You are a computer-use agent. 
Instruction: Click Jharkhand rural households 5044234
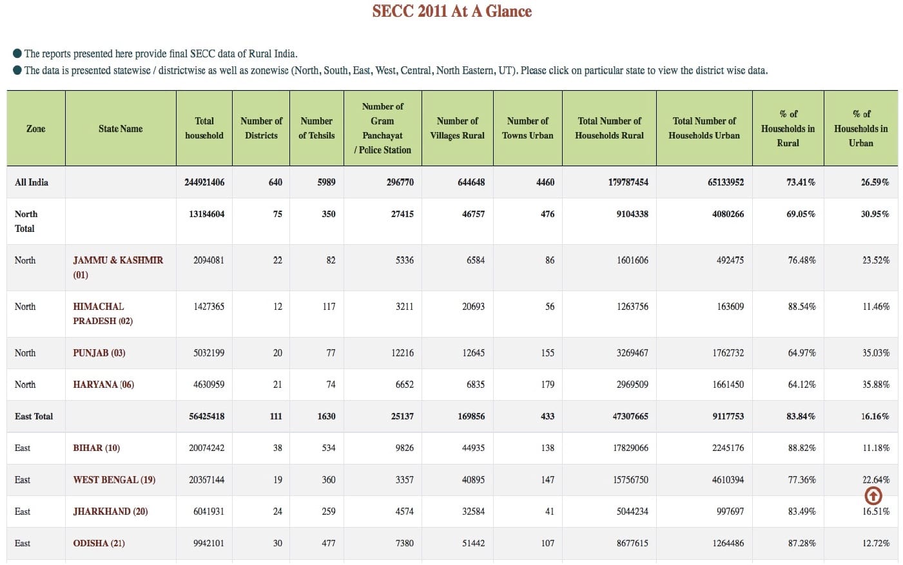point(632,512)
